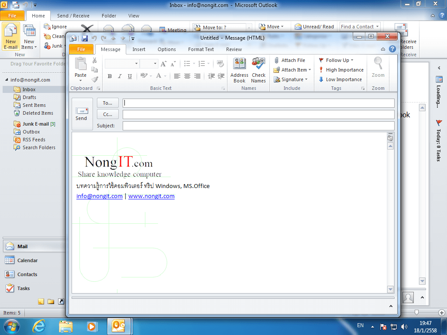Image resolution: width=447 pixels, height=335 pixels.
Task: Create a New E-mail in Outlook main window
Action: (x=11, y=37)
